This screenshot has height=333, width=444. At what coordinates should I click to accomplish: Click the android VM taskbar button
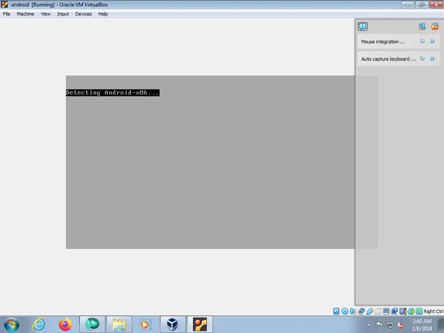coord(200,324)
